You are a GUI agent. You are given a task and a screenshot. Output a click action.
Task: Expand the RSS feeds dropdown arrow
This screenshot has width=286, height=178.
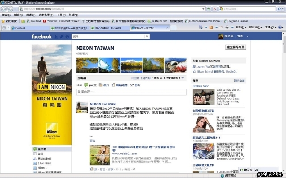[216, 28]
